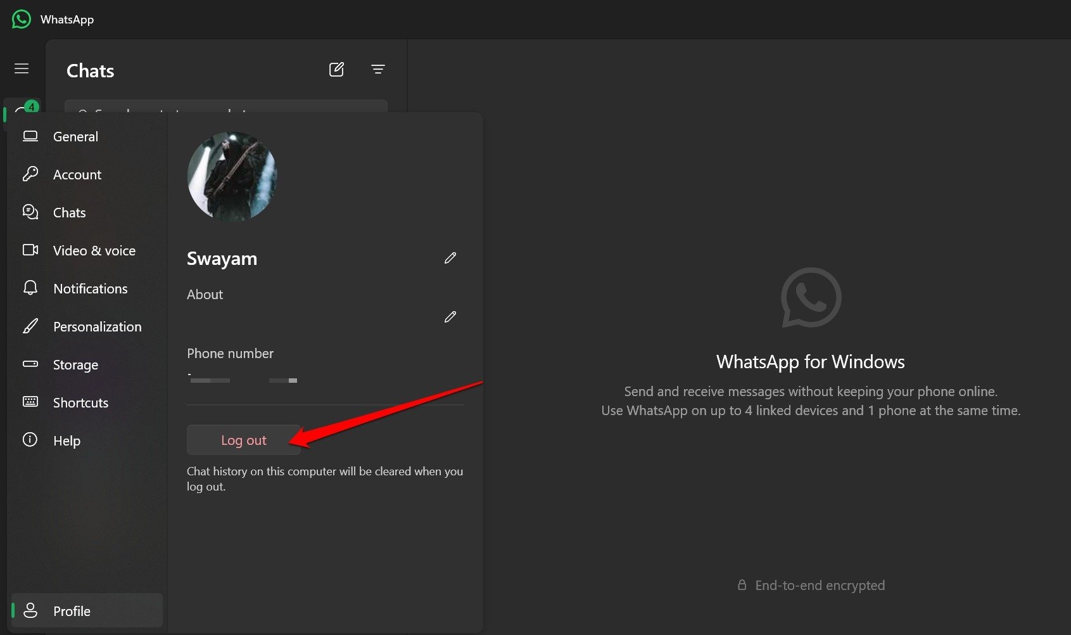The height and width of the screenshot is (635, 1071).
Task: Compose a new chat
Action: [x=336, y=69]
